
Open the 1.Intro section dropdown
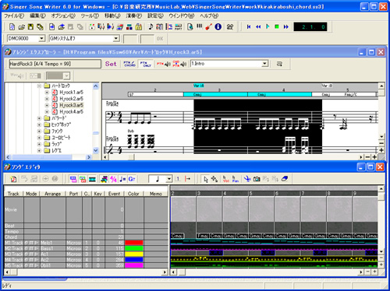pos(264,64)
